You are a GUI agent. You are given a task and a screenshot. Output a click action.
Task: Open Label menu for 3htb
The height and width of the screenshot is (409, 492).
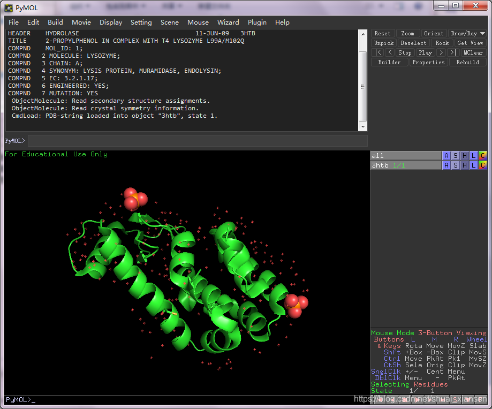pos(474,165)
